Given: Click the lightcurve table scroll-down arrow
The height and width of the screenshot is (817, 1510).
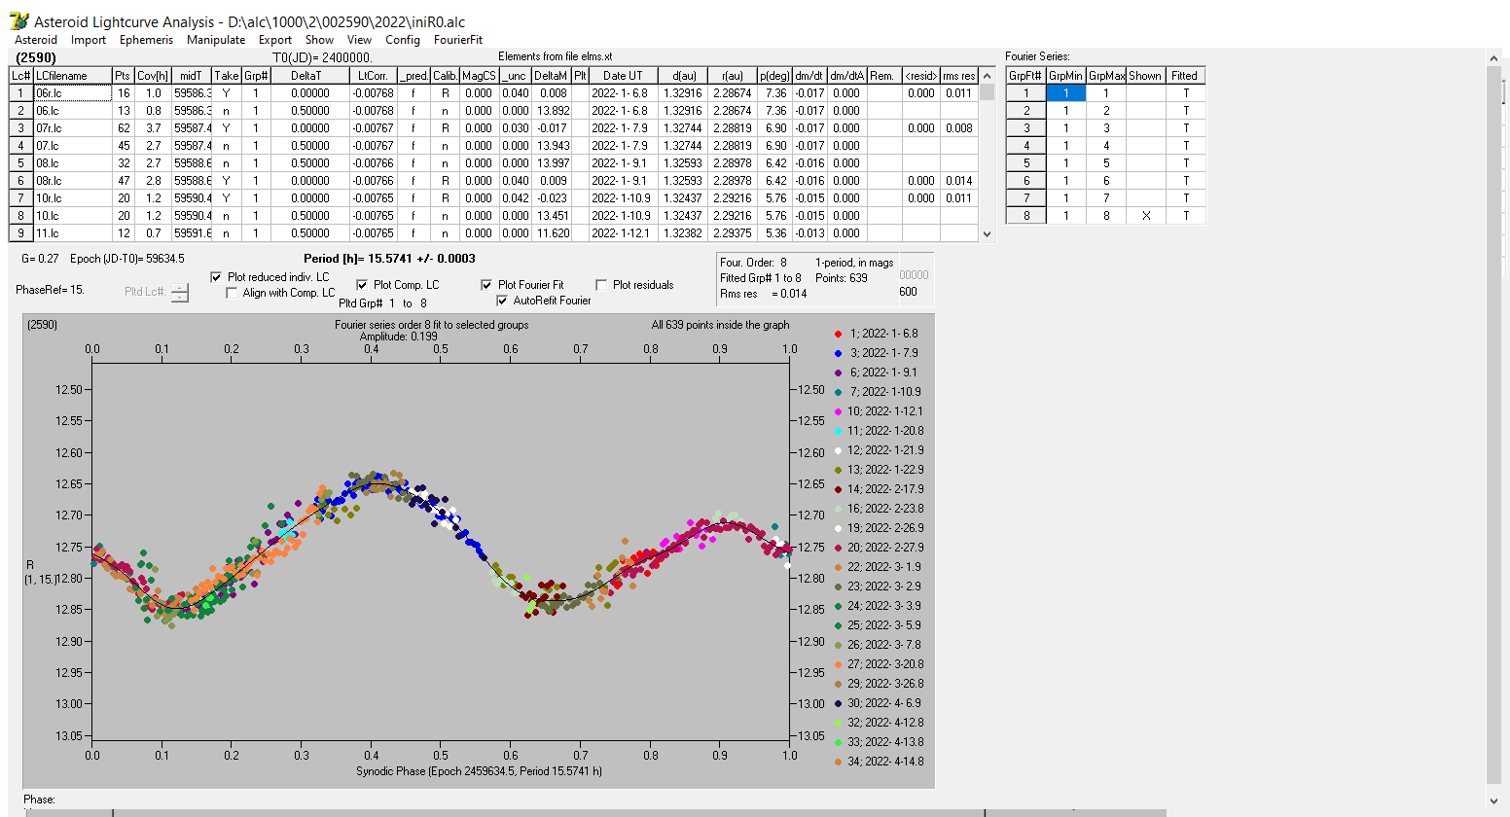Looking at the screenshot, I should coord(988,233).
